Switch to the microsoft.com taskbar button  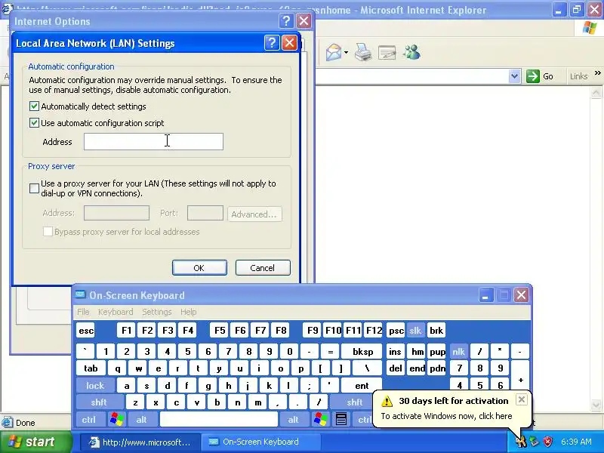[140, 442]
